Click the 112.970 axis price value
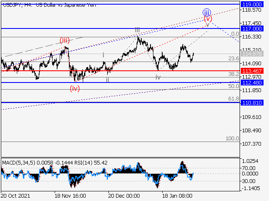The width and height of the screenshot is (269, 201). pyautogui.click(x=251, y=77)
